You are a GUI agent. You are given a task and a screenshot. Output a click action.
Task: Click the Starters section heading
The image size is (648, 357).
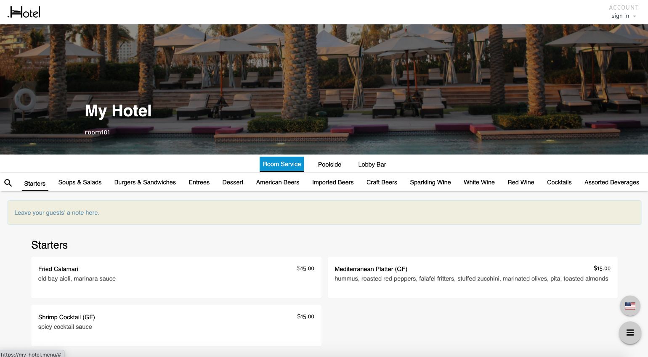point(50,245)
